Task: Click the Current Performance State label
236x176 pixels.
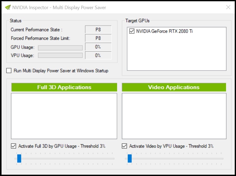Action: pos(36,30)
